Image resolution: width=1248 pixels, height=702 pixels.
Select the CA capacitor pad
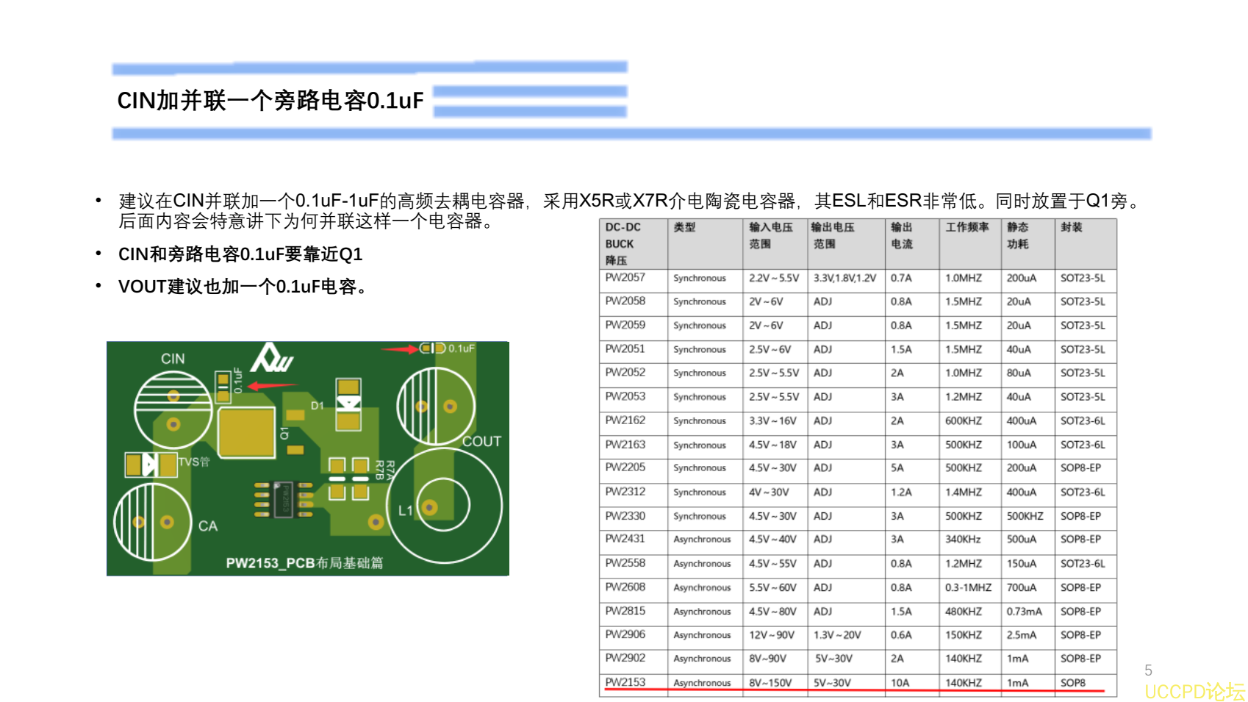(x=153, y=521)
